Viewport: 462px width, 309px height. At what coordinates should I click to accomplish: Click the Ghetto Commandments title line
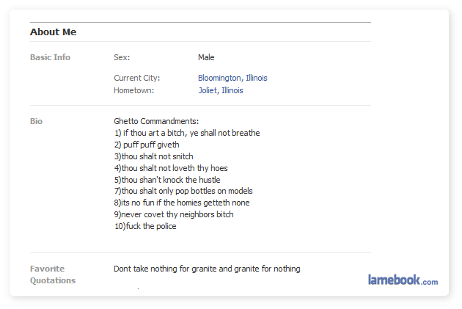(x=156, y=121)
